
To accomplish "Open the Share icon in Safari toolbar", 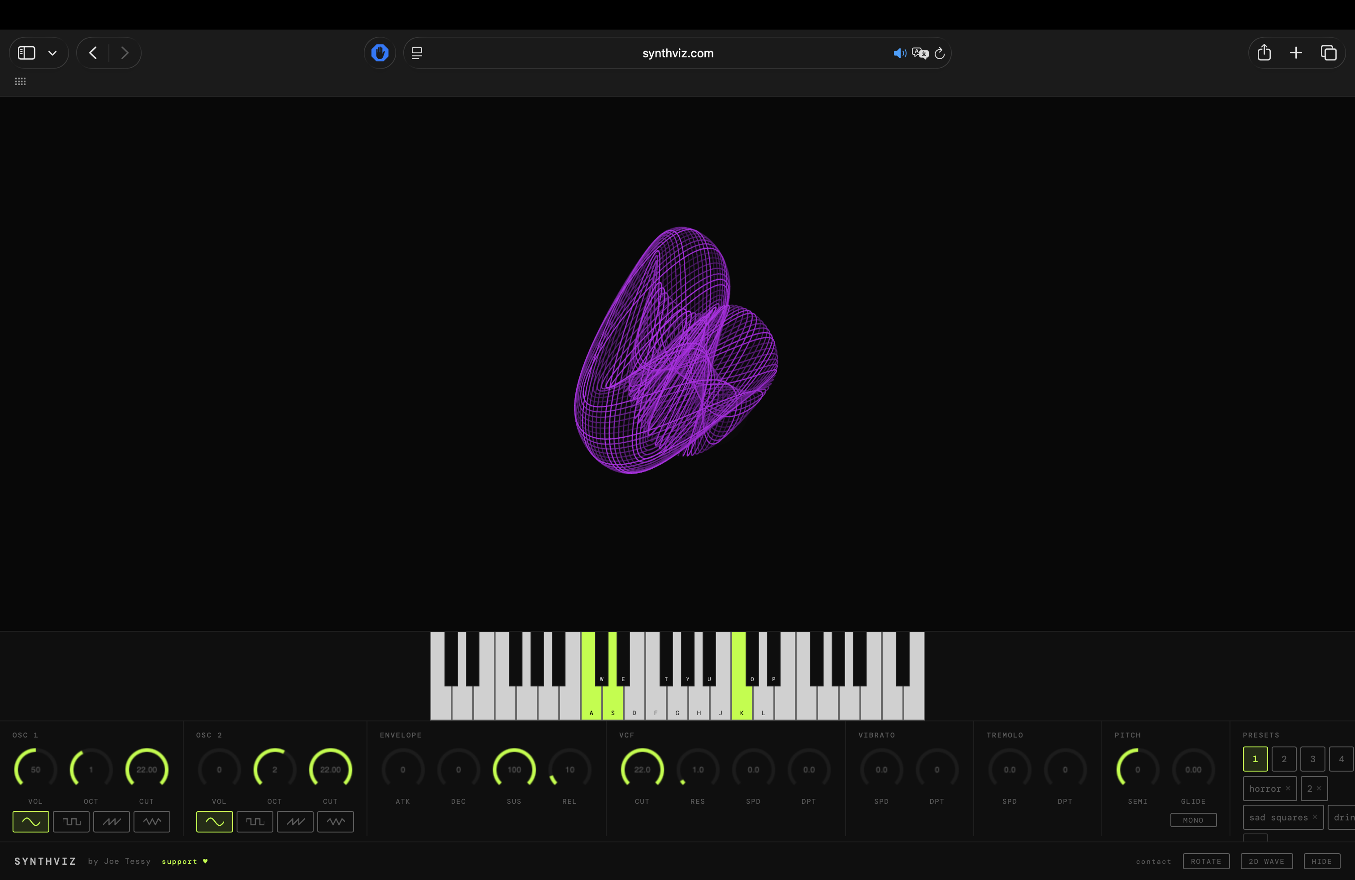I will pos(1264,52).
